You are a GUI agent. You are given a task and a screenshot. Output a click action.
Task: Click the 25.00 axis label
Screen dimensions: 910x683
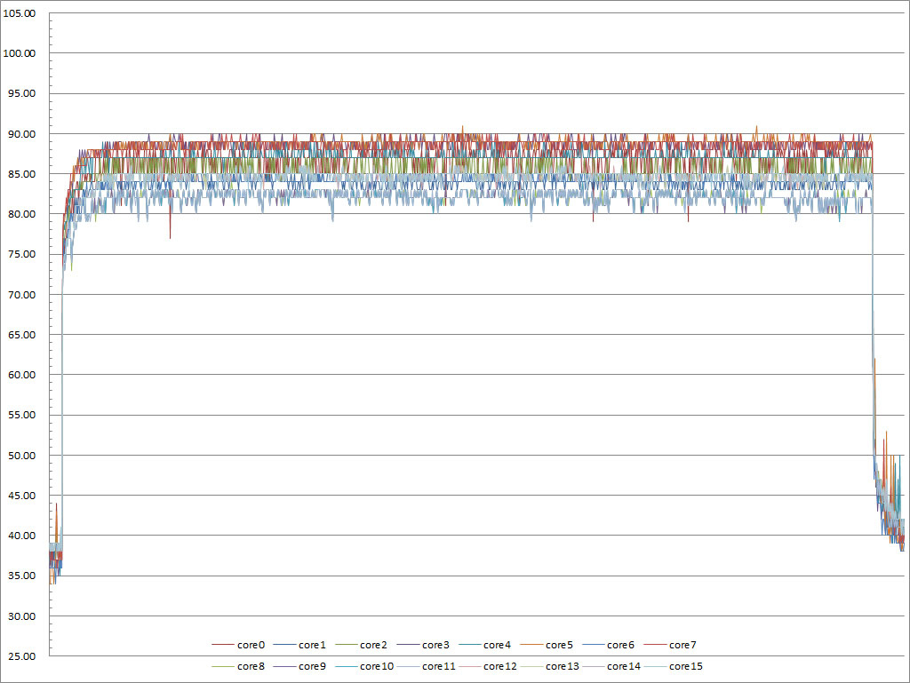click(21, 656)
